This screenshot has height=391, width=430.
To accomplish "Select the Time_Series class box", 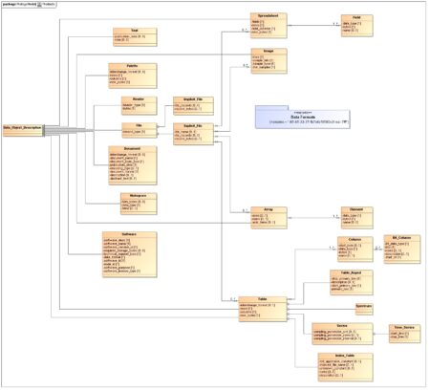I will [x=404, y=334].
